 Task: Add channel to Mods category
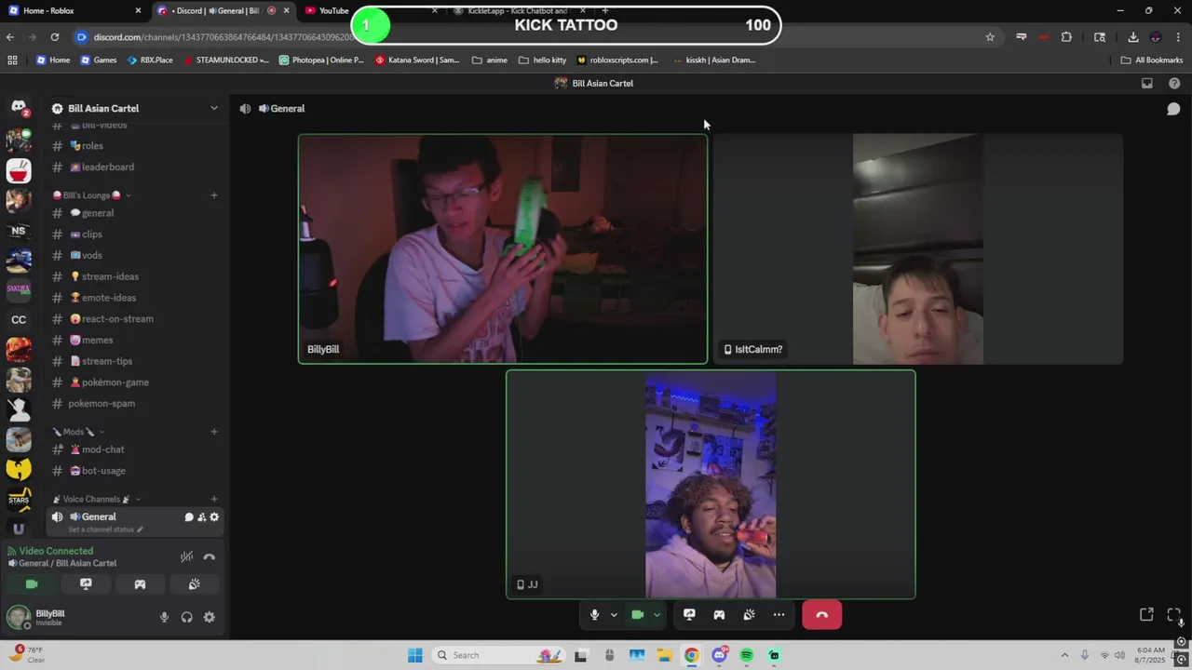pyautogui.click(x=214, y=432)
